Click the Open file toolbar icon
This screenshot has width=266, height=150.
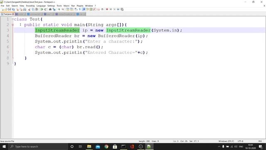(5, 9)
